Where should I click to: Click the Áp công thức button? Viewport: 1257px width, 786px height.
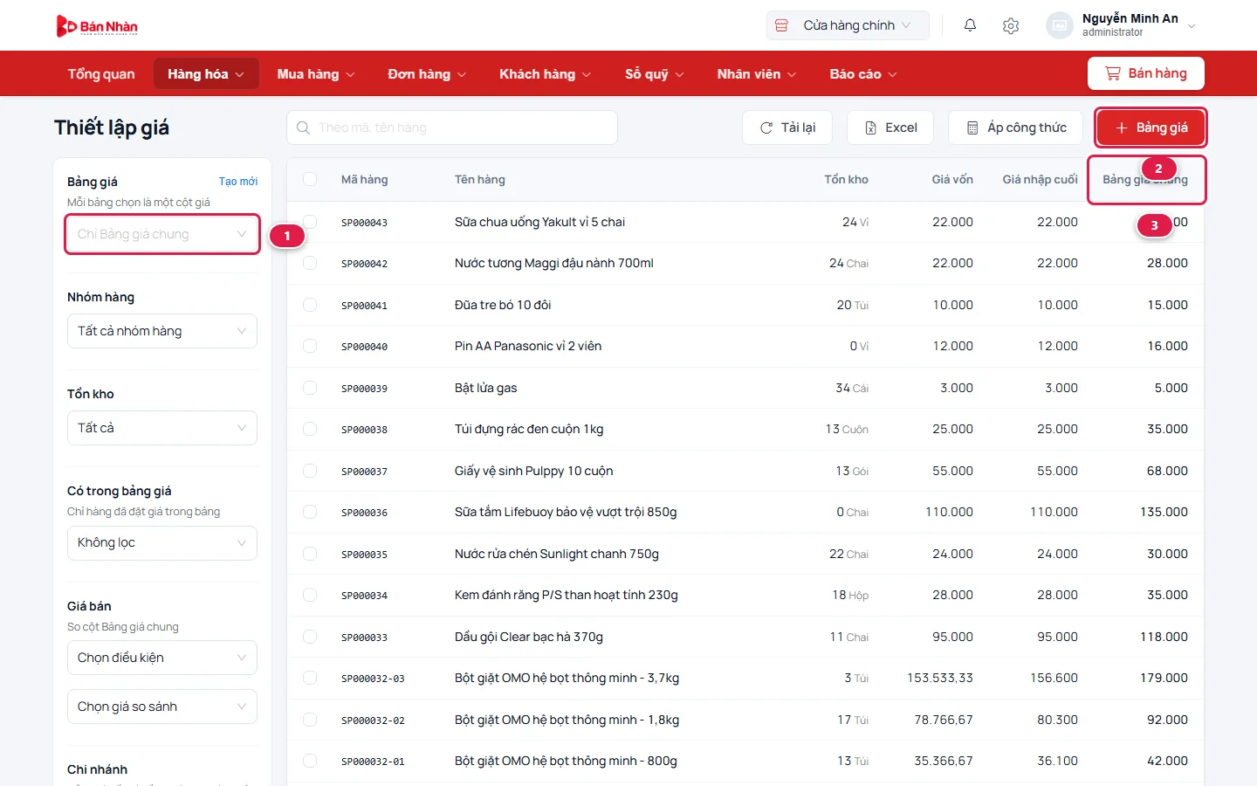[x=1016, y=128]
